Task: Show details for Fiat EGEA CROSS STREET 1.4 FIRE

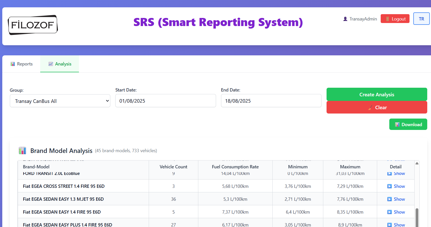Action: coord(396,186)
